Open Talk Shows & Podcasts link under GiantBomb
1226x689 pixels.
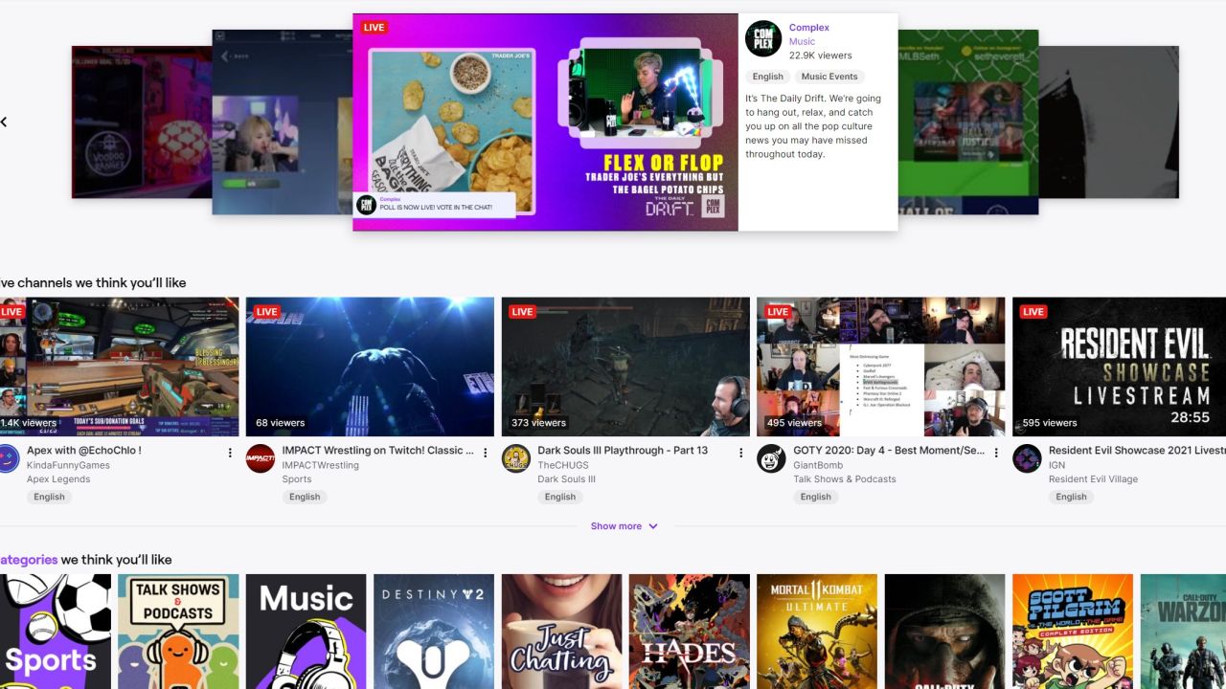click(x=845, y=479)
